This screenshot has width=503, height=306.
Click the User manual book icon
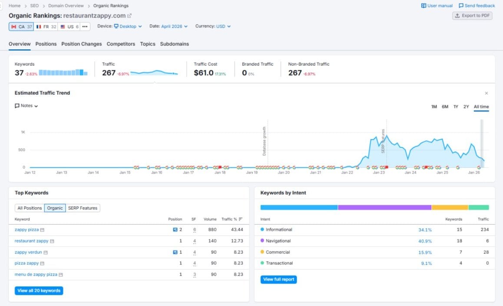pyautogui.click(x=424, y=6)
